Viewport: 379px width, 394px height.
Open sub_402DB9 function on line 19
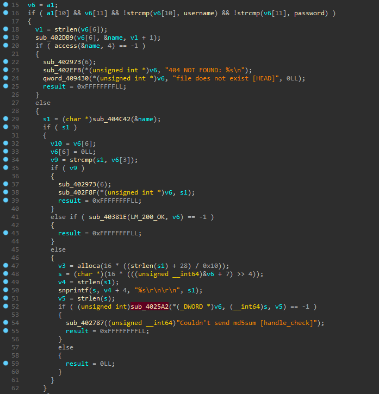pyautogui.click(x=54, y=37)
